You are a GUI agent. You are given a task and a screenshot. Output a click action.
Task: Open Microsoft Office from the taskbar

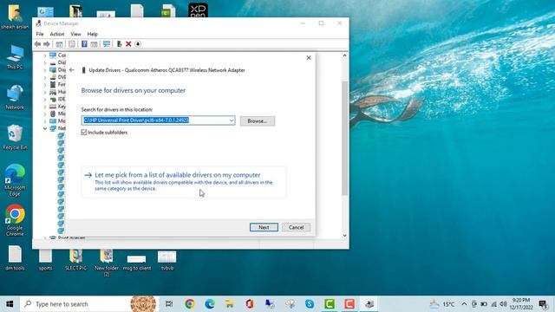[250, 304]
